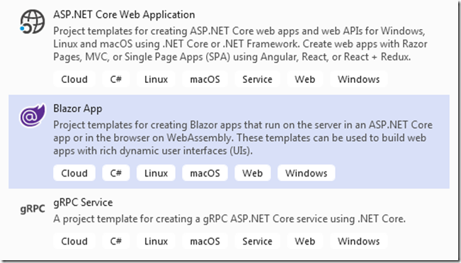
Task: Click the C# tag under gRPC Service
Action: click(x=116, y=241)
